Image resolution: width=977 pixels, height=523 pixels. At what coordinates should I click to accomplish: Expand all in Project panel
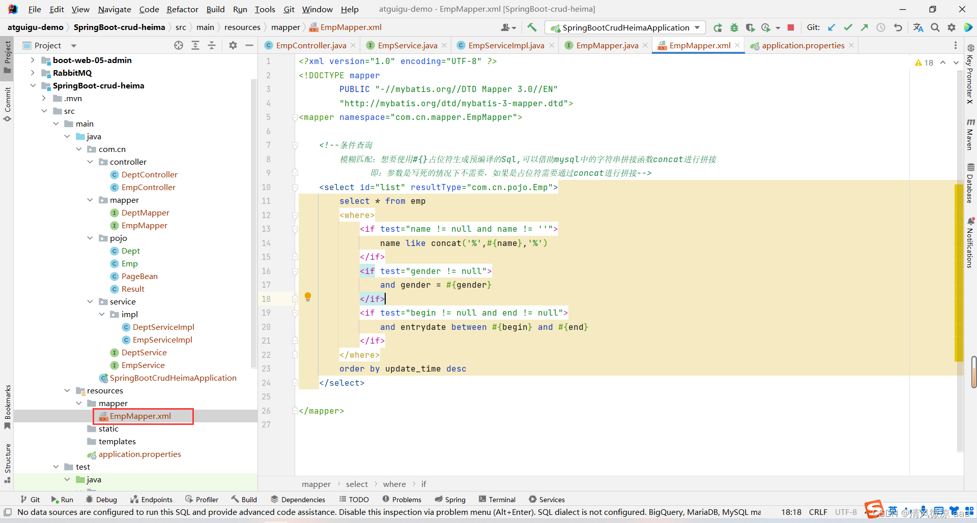click(x=195, y=45)
